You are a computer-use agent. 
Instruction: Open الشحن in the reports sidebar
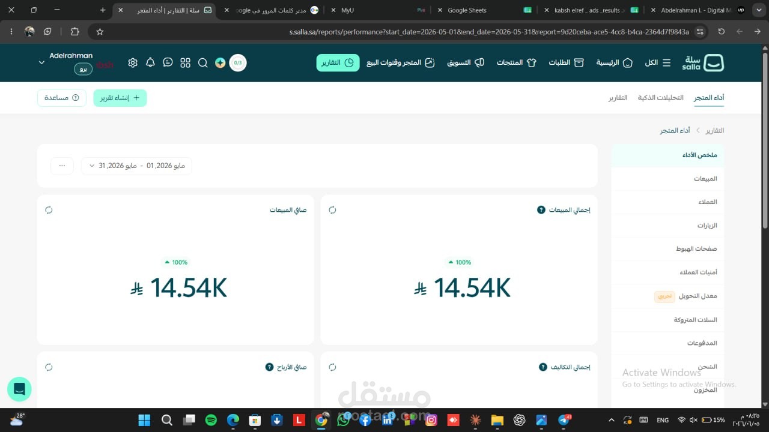[668, 367]
